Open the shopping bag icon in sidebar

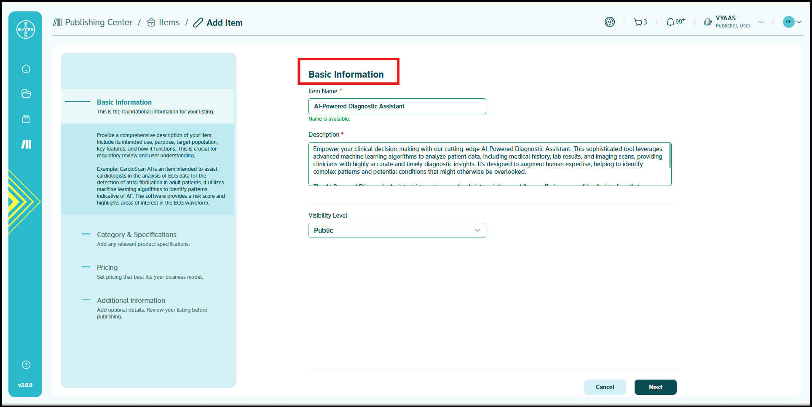pyautogui.click(x=26, y=119)
